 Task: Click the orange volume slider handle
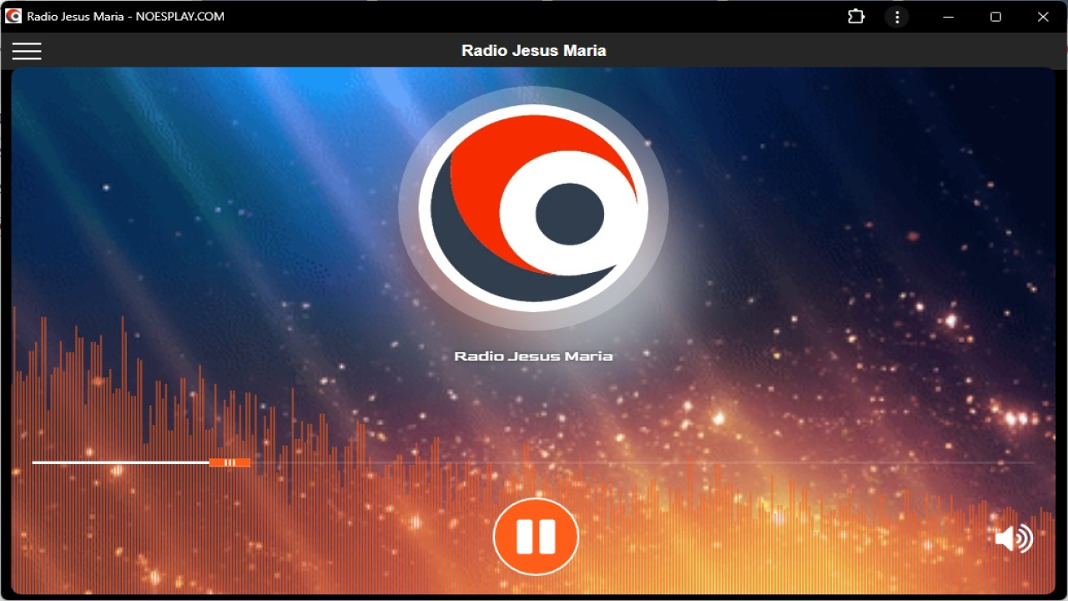tap(229, 462)
